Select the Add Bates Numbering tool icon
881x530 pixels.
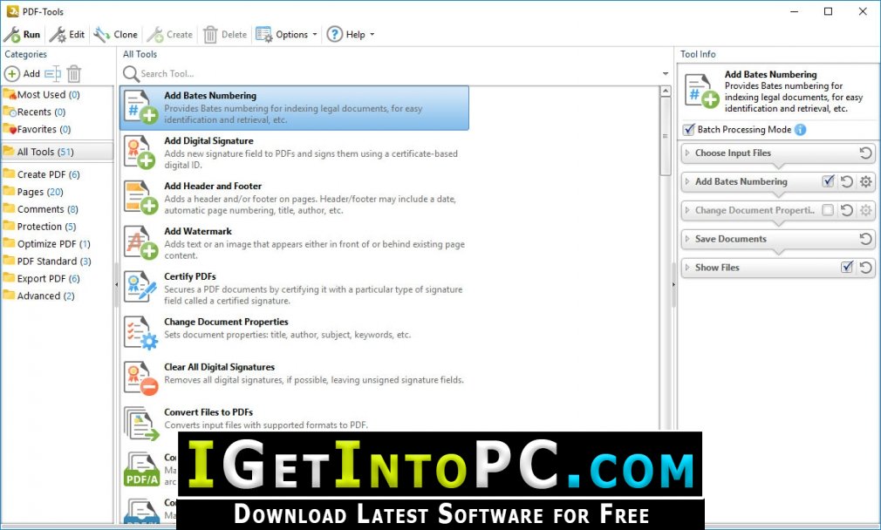tap(140, 107)
